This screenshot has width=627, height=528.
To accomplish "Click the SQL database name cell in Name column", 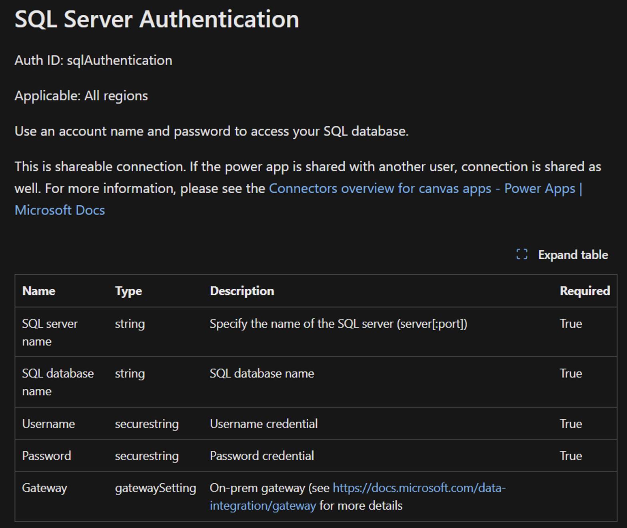I will 58,382.
